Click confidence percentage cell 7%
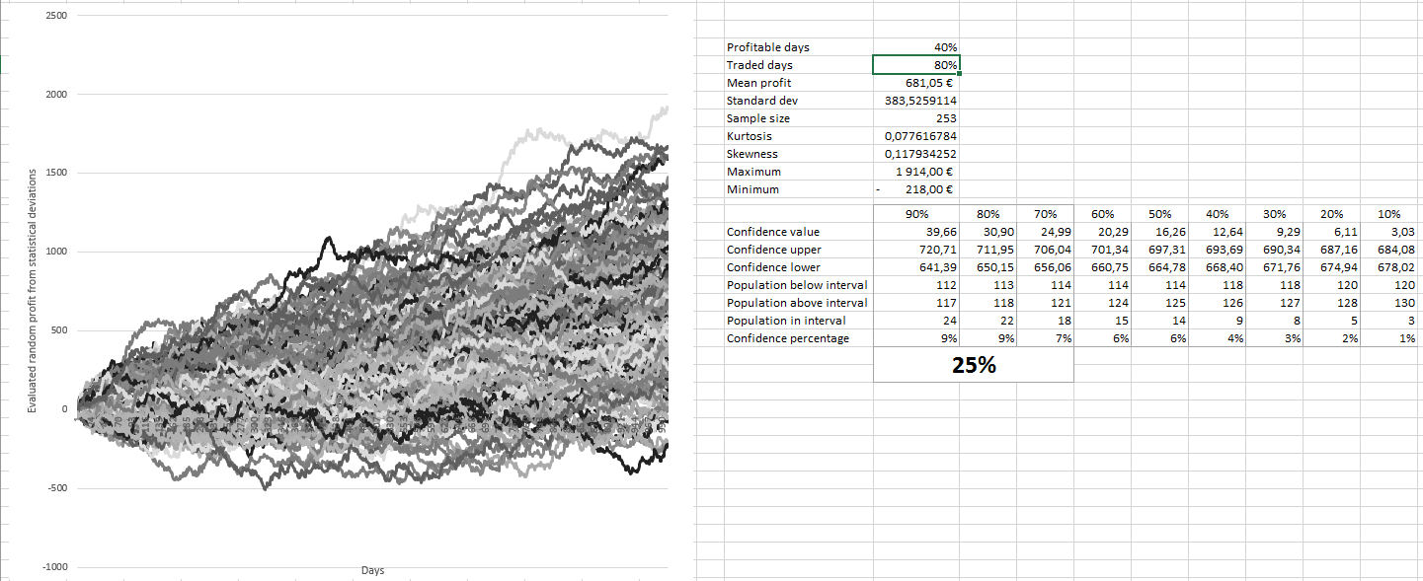This screenshot has height=581, width=1423. point(1046,338)
